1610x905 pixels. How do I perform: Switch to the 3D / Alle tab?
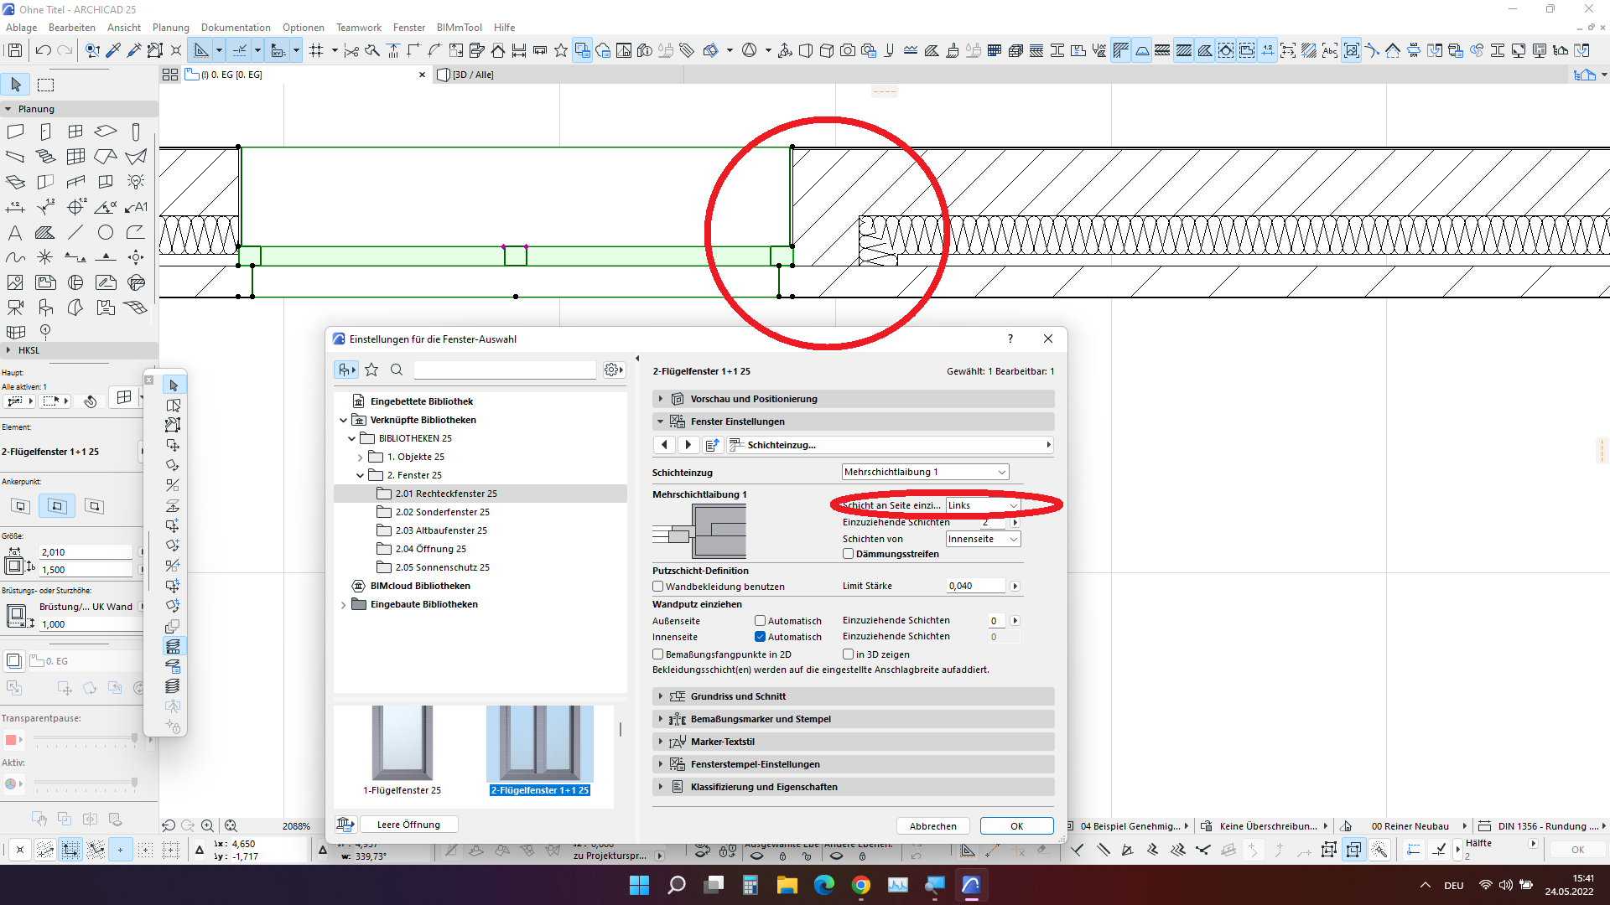coord(473,75)
